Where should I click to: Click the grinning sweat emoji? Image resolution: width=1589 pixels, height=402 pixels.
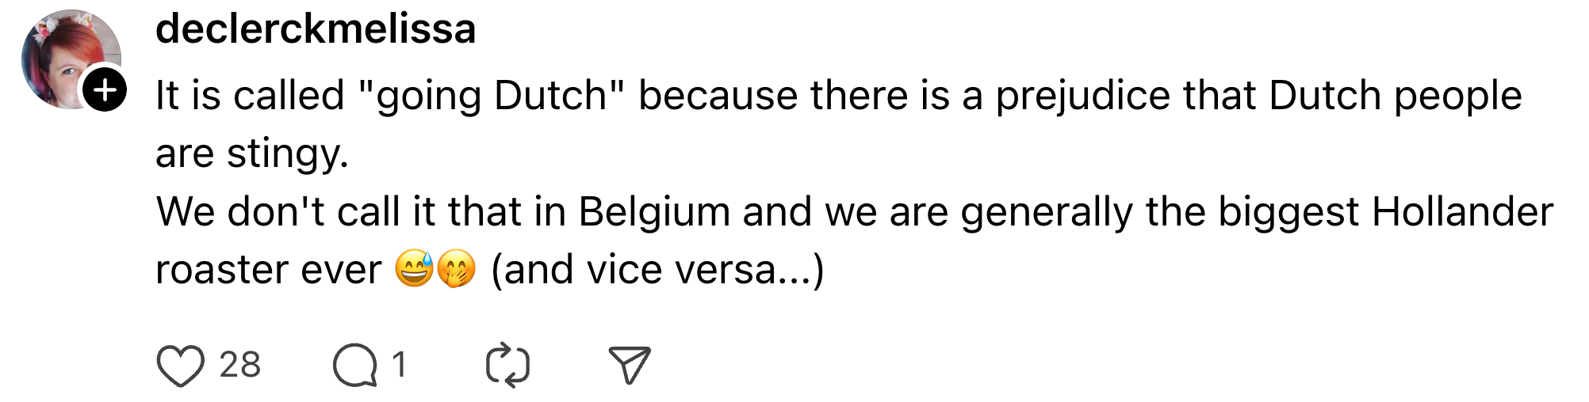[414, 269]
